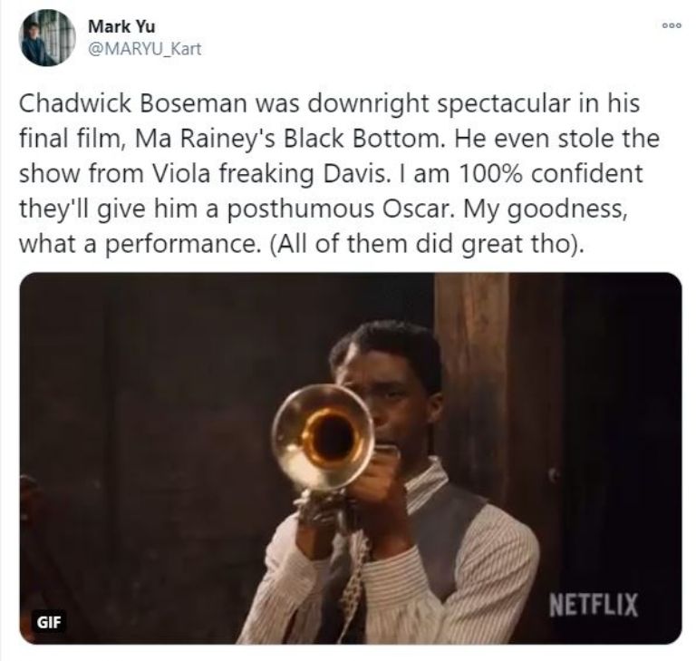This screenshot has width=696, height=661.
Task: Click Mark Yu's round profile avatar
Action: tap(47, 38)
